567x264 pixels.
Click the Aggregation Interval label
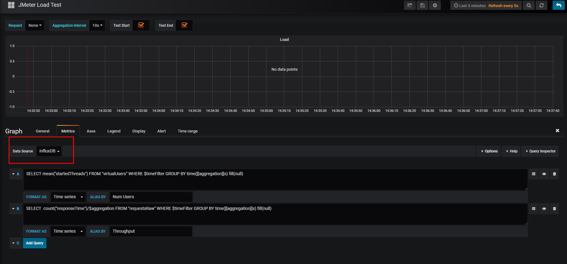69,26
